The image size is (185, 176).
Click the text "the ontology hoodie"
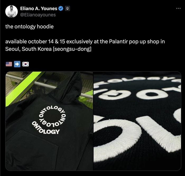(29, 27)
